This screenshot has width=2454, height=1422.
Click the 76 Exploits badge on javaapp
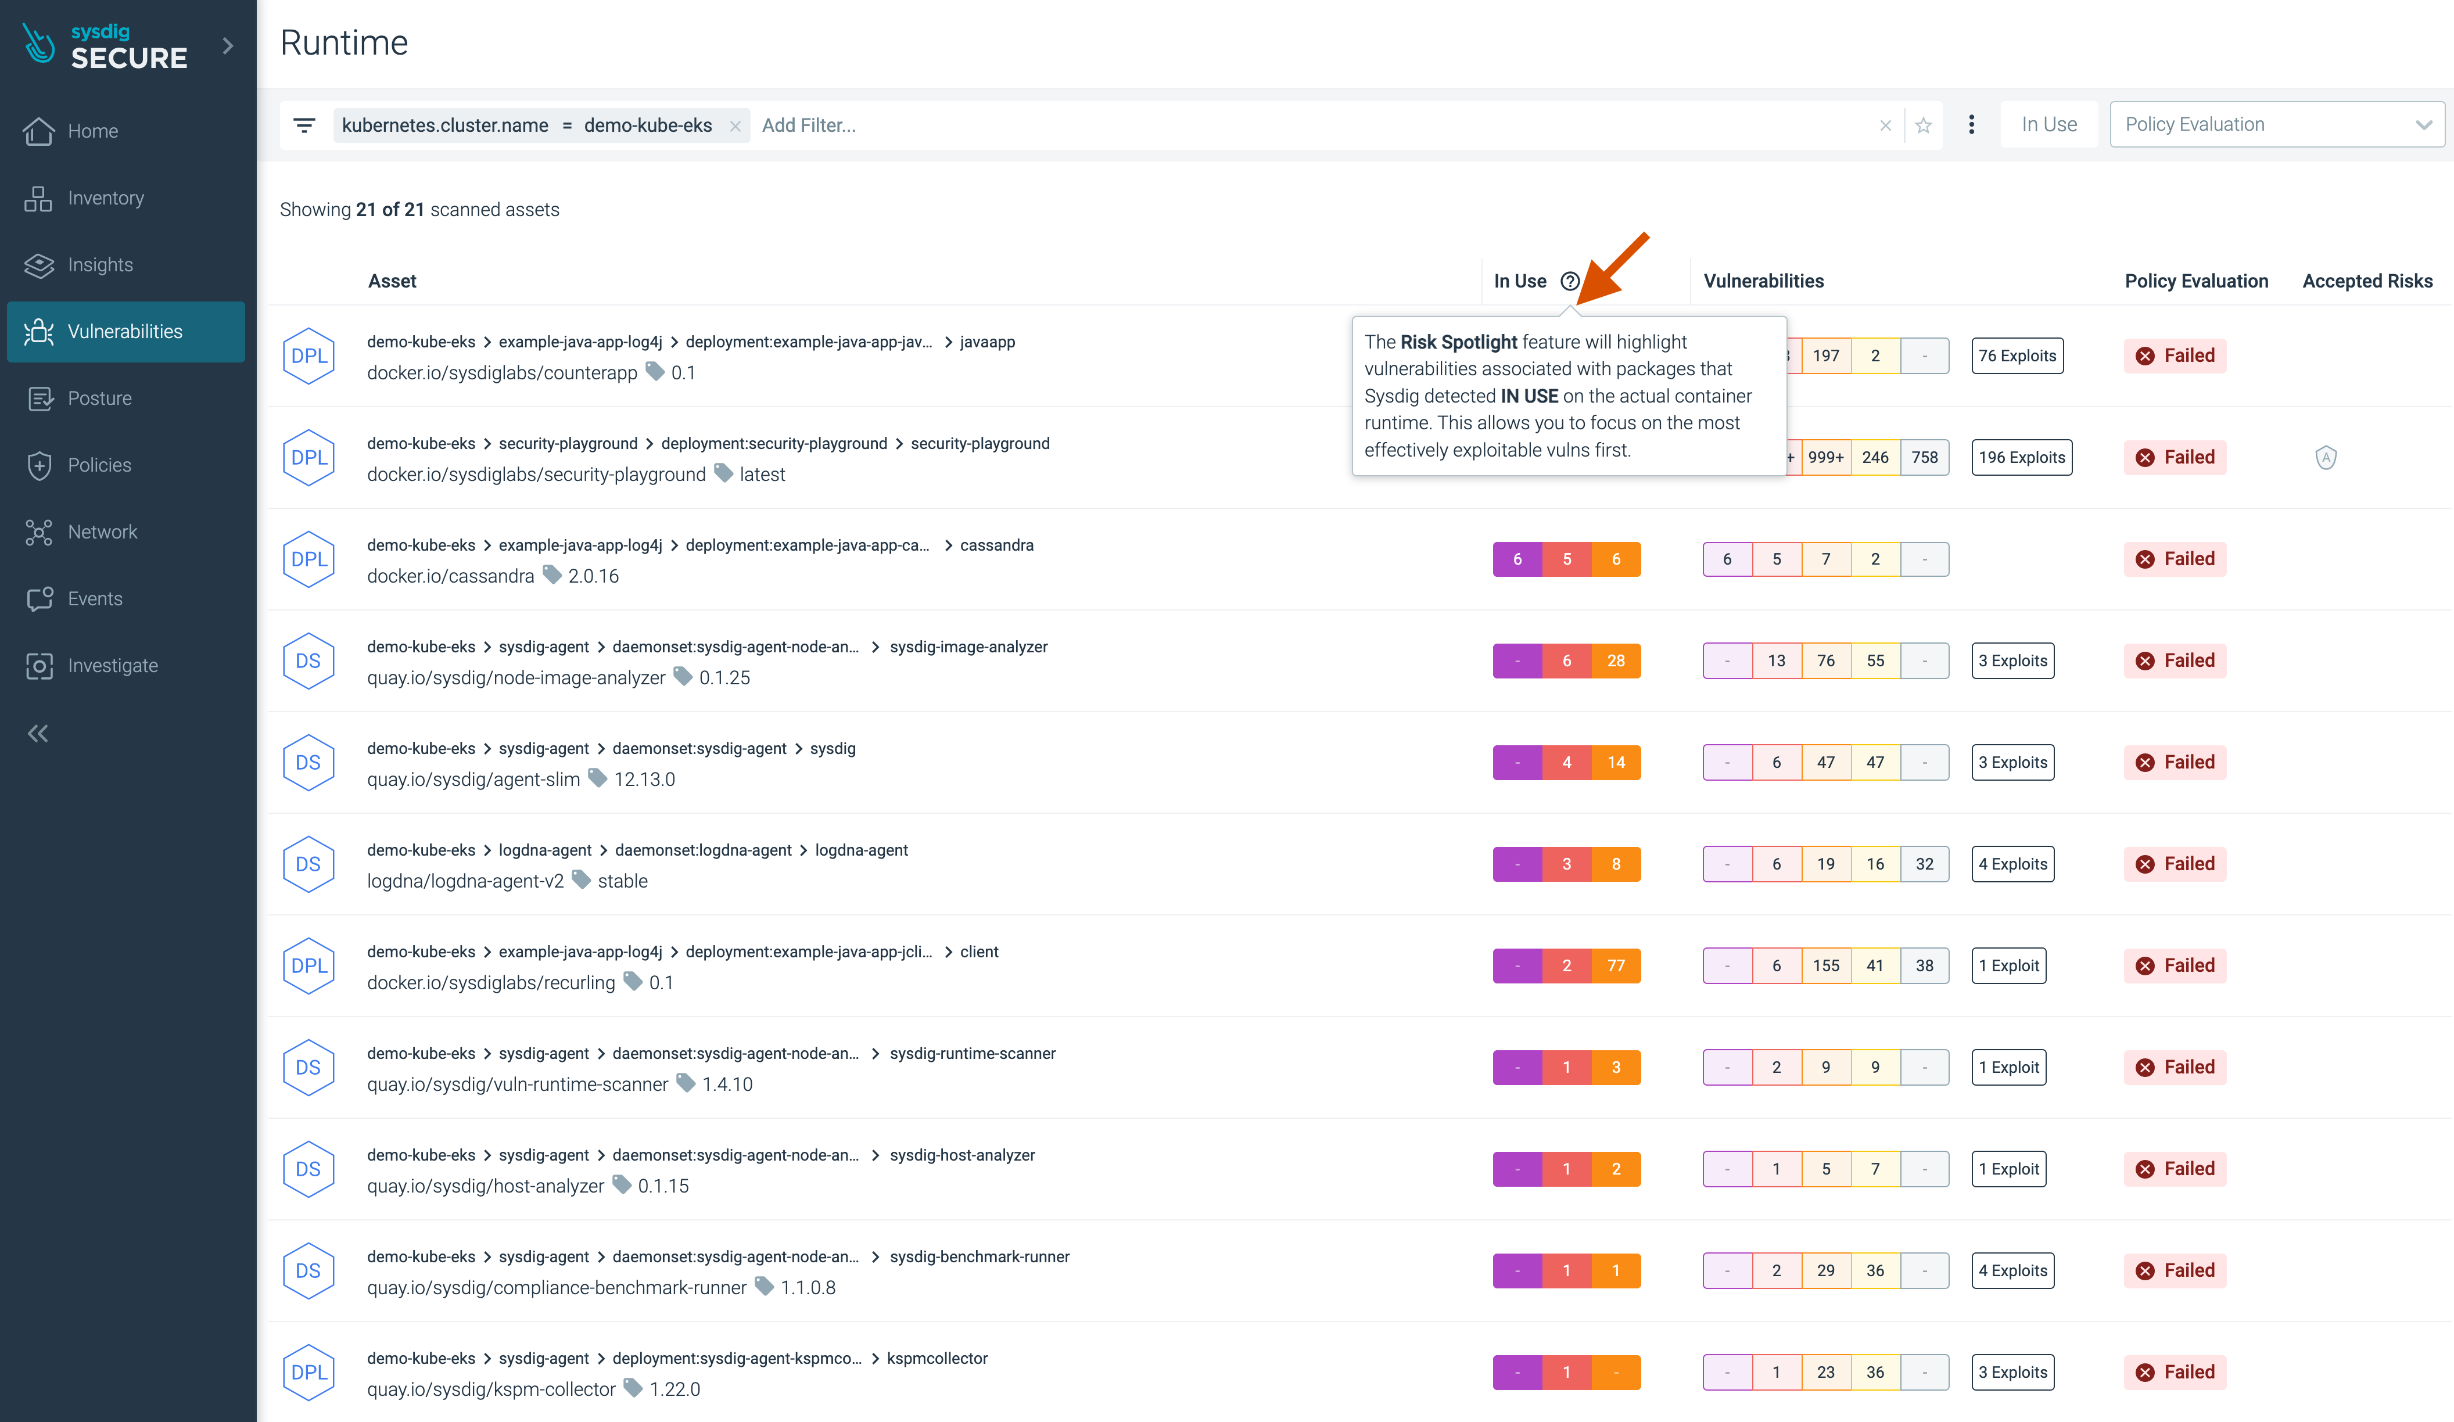tap(2017, 354)
